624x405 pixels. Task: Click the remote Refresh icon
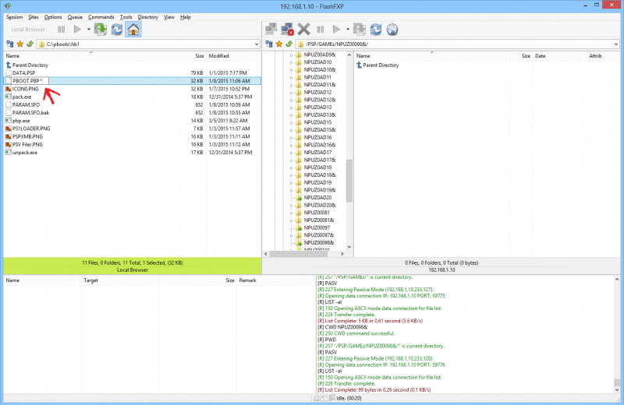[376, 30]
